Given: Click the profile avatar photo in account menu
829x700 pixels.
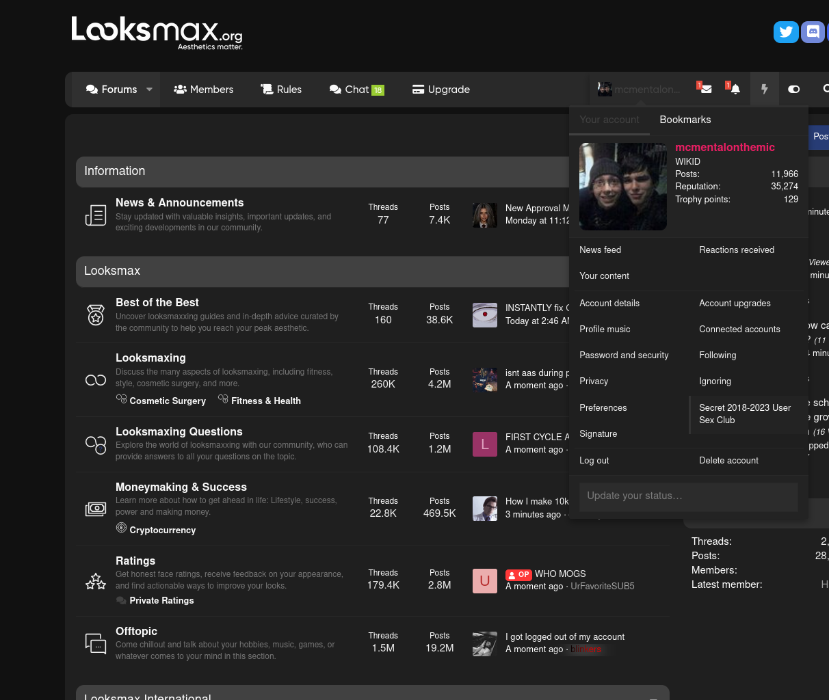Looking at the screenshot, I should 623,187.
